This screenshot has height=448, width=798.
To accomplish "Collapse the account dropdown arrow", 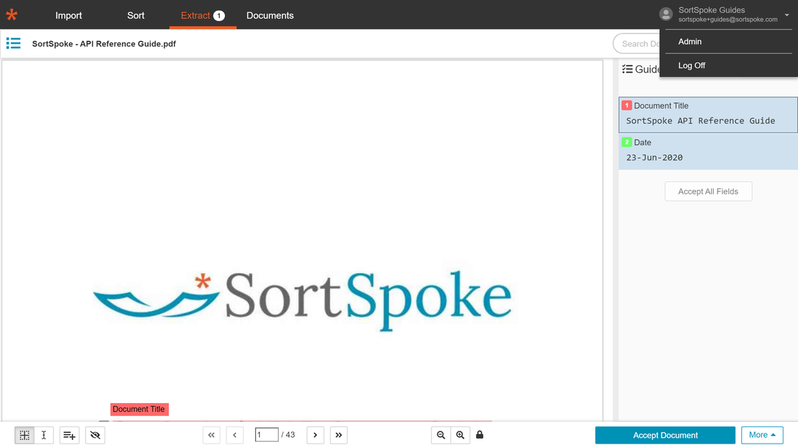I will coord(787,14).
